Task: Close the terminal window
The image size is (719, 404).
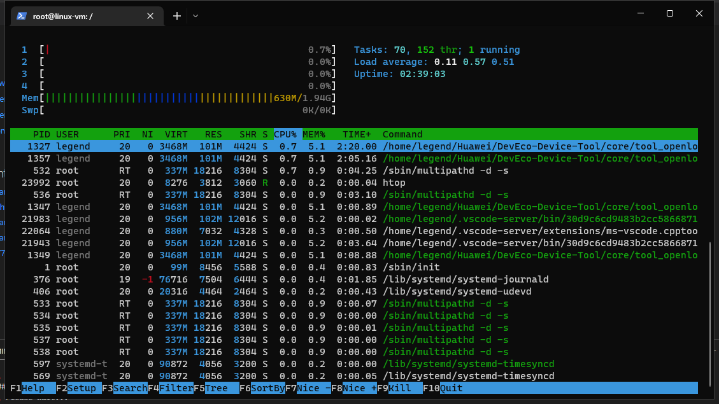Action: (x=699, y=13)
